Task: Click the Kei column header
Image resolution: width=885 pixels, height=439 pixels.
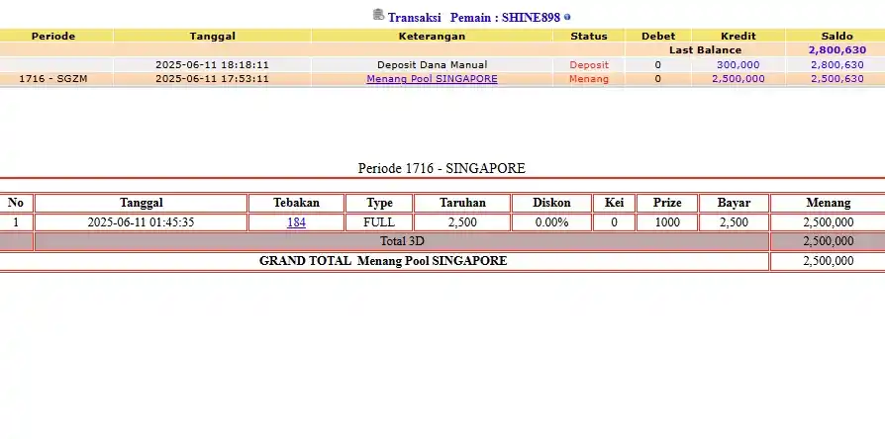Action: 614,203
